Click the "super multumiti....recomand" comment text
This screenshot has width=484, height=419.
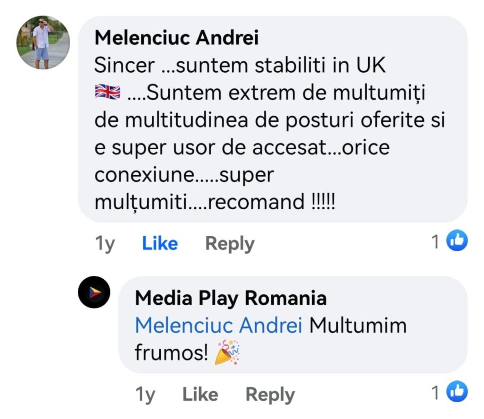(215, 202)
